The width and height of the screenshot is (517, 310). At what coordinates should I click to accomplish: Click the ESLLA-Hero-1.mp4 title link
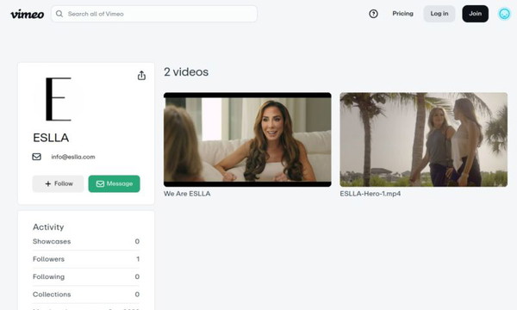point(371,194)
